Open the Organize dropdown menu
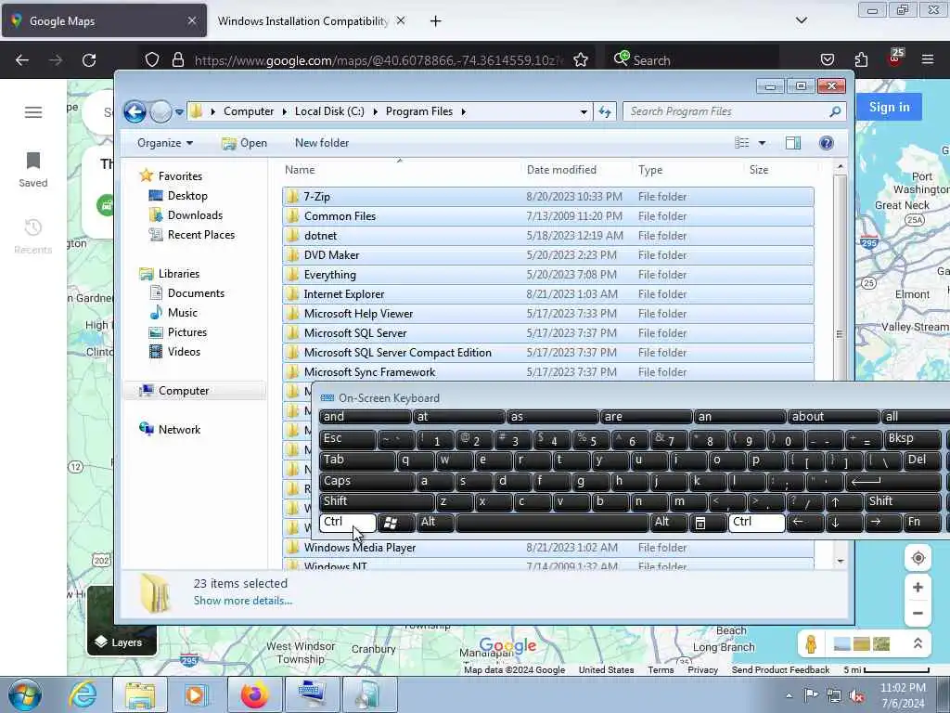This screenshot has width=950, height=713. tap(165, 143)
